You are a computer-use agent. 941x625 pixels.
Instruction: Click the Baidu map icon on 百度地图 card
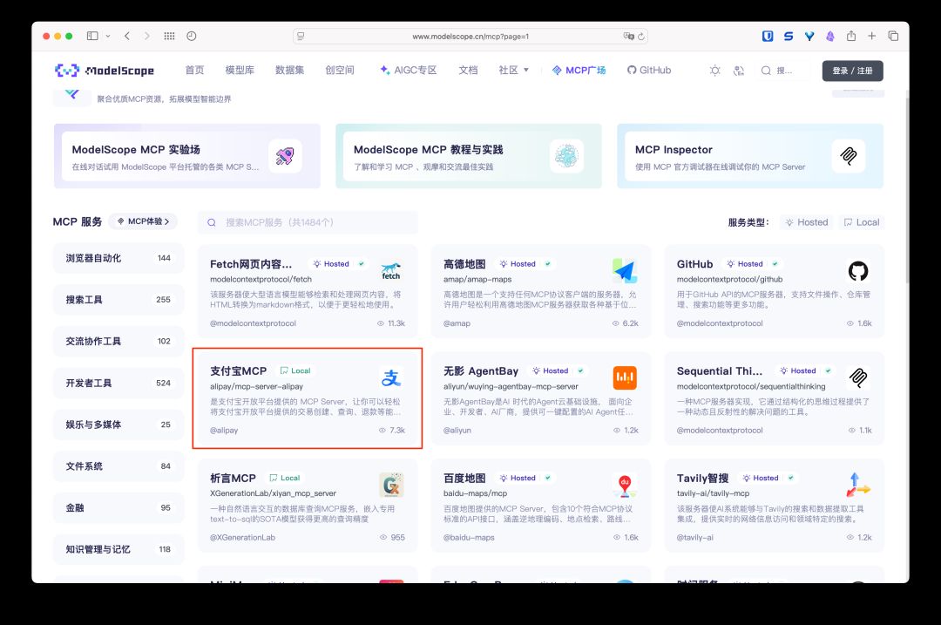(x=624, y=484)
